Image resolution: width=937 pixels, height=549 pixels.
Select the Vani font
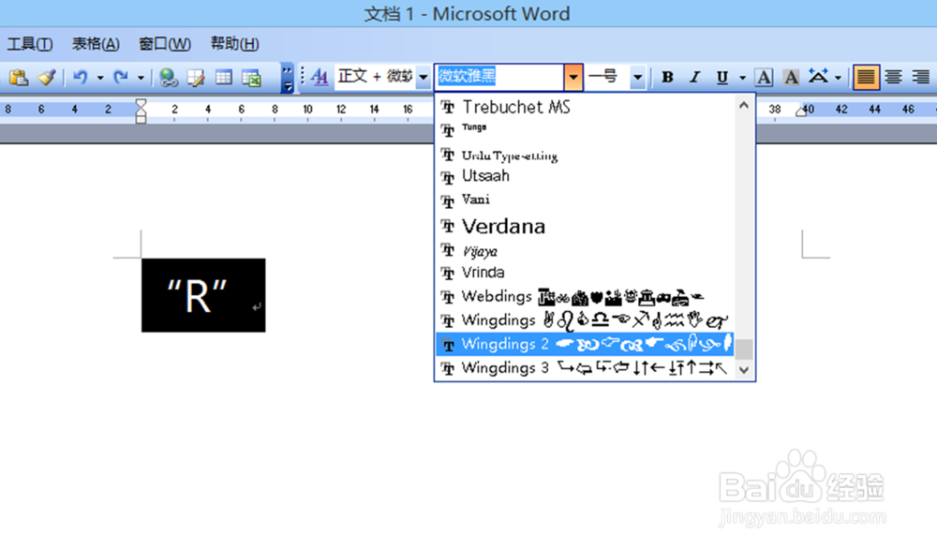point(585,200)
